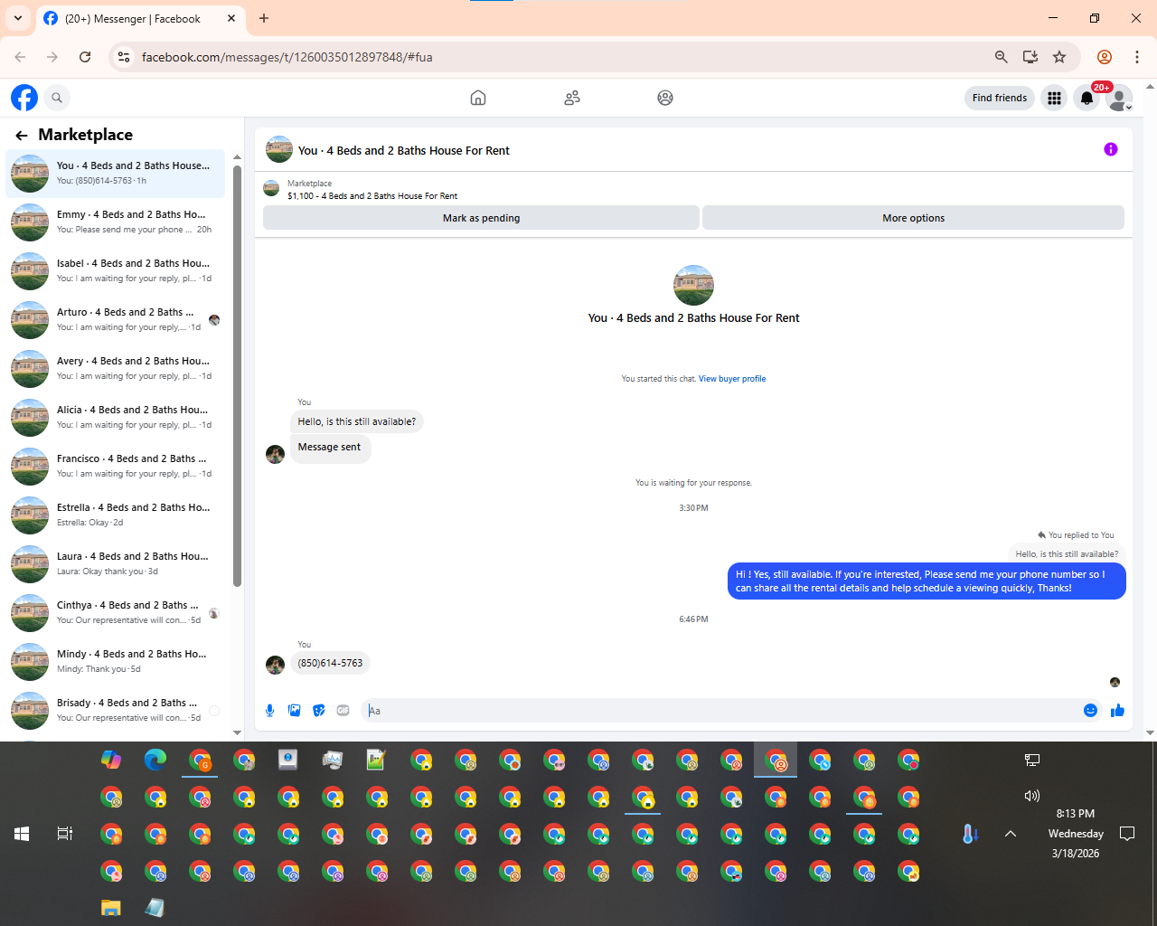This screenshot has height=926, width=1157.
Task: Open File Explorer from the taskbar
Action: pos(111,908)
